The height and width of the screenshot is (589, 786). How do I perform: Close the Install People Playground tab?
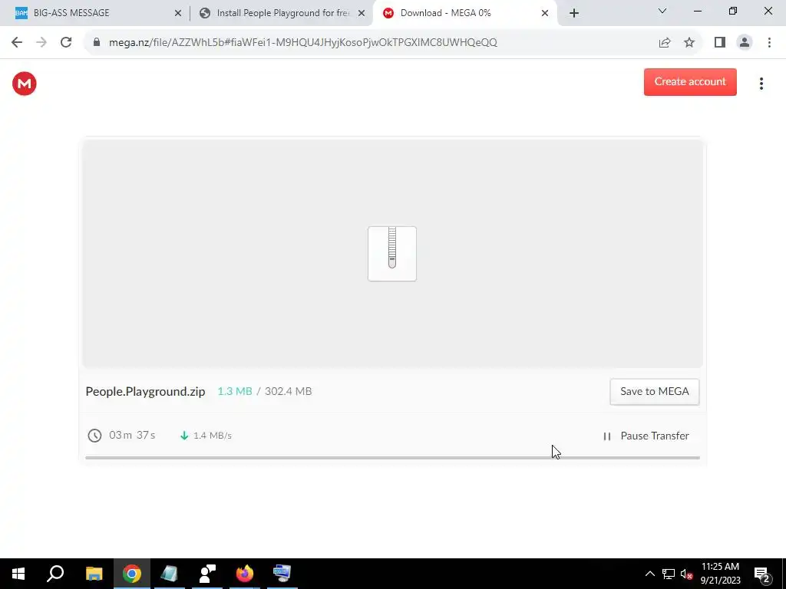pos(362,14)
